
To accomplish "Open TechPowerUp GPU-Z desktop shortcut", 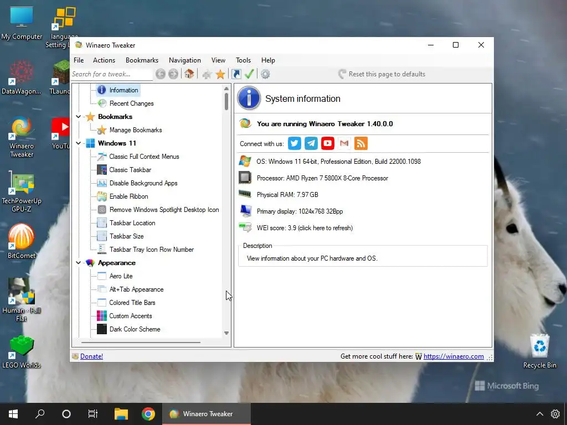I will [x=22, y=191].
